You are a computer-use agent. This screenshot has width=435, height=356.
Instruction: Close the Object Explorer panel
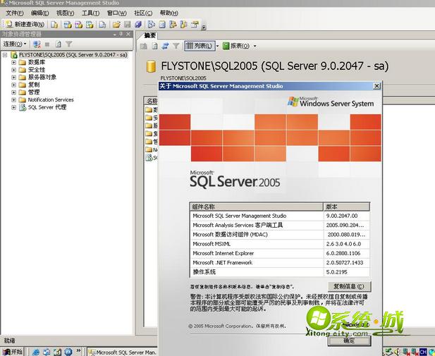point(128,34)
